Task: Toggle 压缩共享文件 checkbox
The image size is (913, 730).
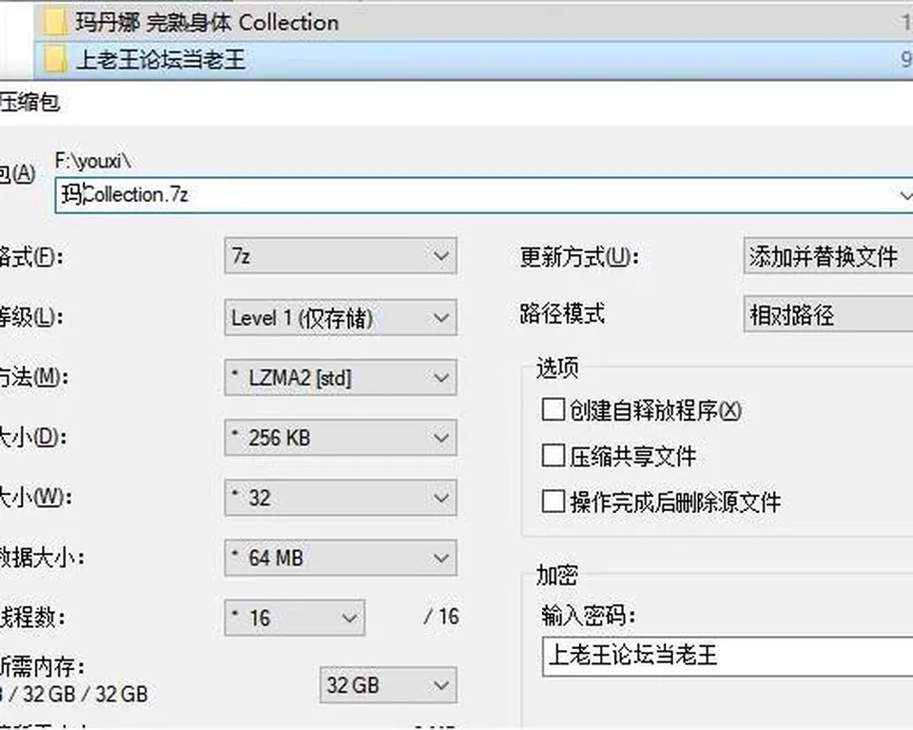Action: coord(554,456)
